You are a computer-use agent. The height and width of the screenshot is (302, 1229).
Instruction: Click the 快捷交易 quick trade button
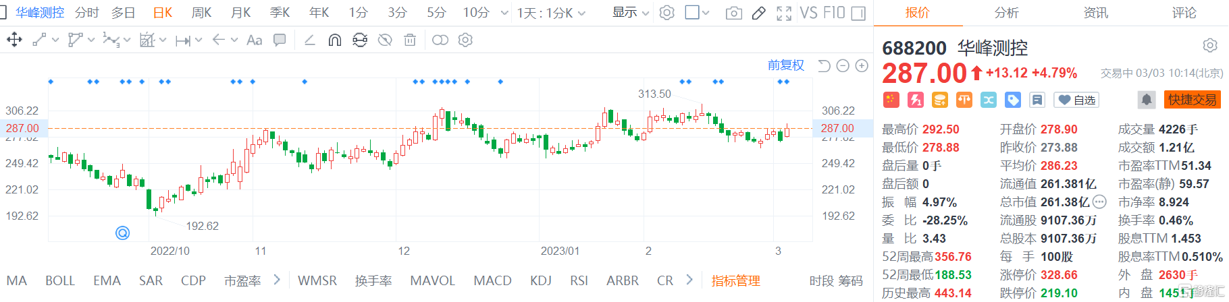click(1193, 100)
